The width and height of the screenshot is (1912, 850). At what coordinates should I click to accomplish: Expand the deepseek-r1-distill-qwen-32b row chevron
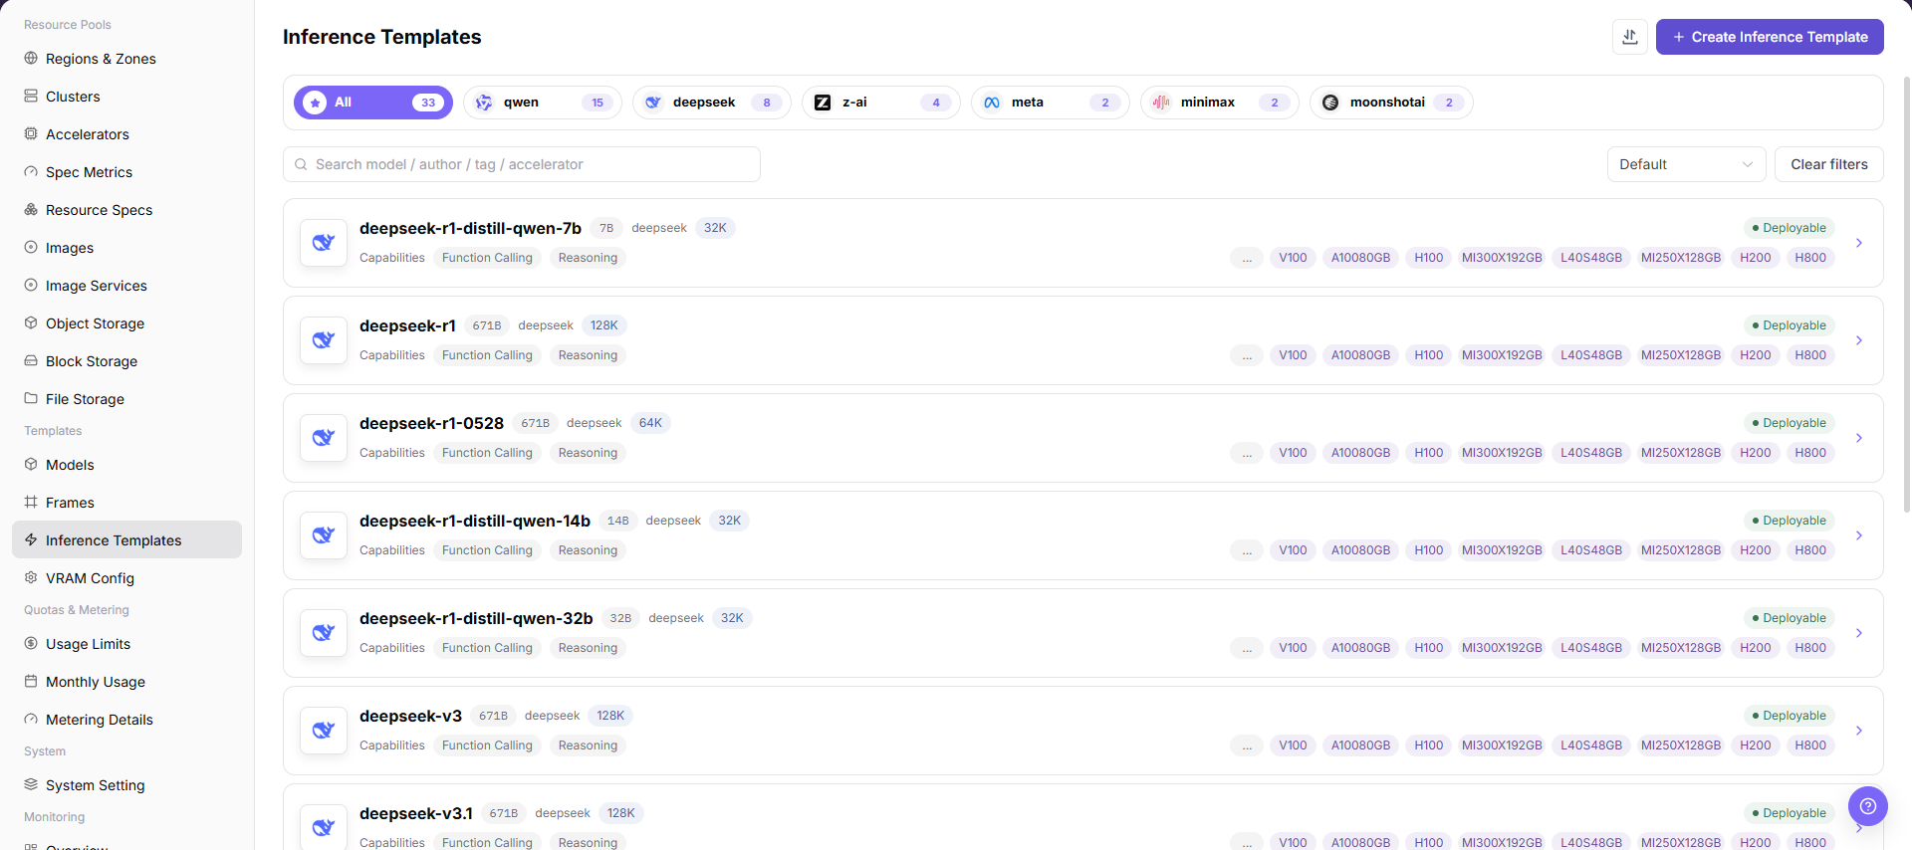coord(1859,633)
